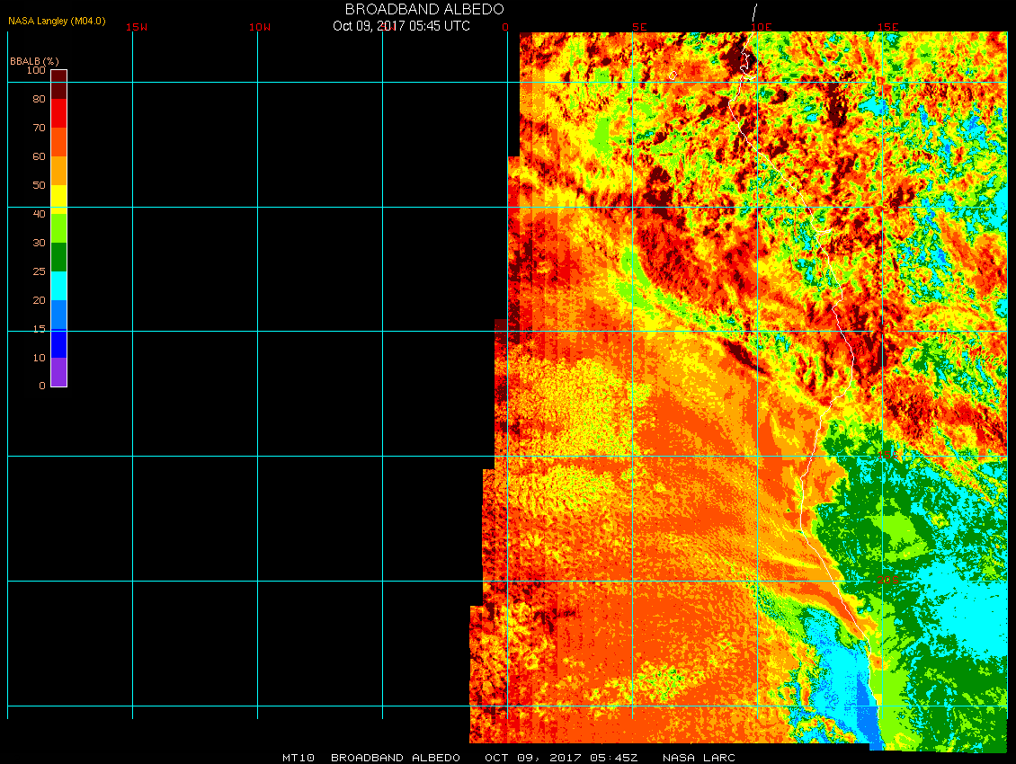The image size is (1016, 764).
Task: Click the 15W longitude label
Action: tap(137, 27)
